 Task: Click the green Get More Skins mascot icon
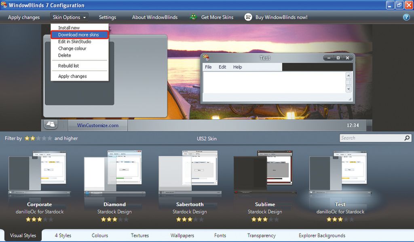tap(193, 17)
